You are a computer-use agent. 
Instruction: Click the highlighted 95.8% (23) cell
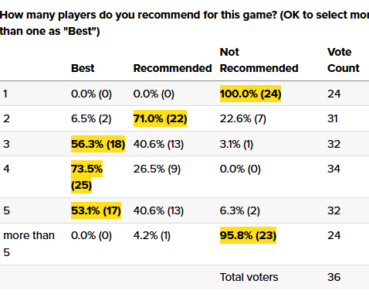point(248,235)
